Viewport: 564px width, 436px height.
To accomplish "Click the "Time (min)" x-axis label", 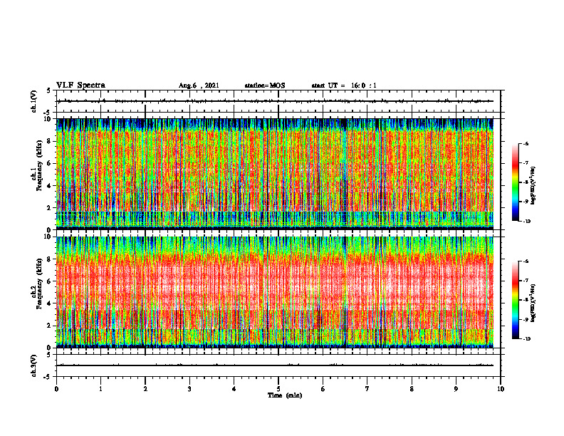I will pos(285,395).
